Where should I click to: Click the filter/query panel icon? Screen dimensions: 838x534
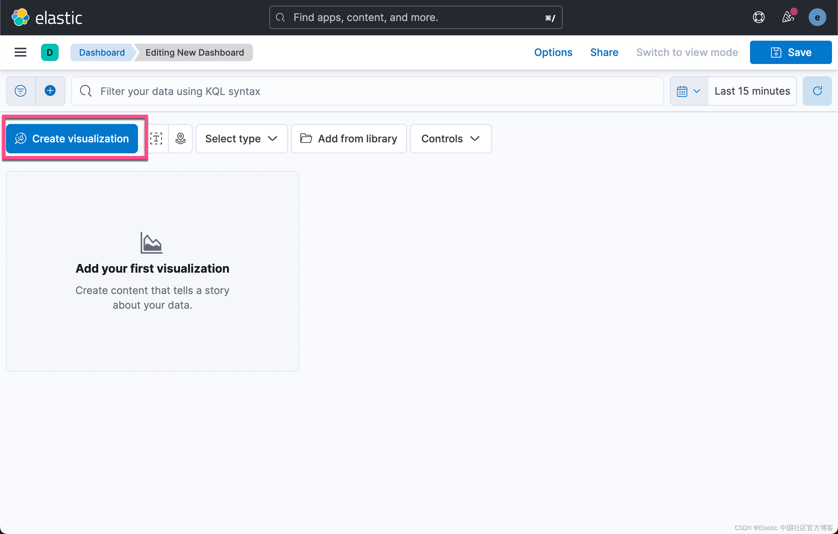click(21, 91)
